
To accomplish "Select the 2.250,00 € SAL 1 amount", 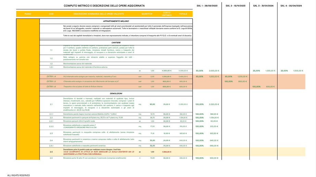I will click(x=214, y=104).
